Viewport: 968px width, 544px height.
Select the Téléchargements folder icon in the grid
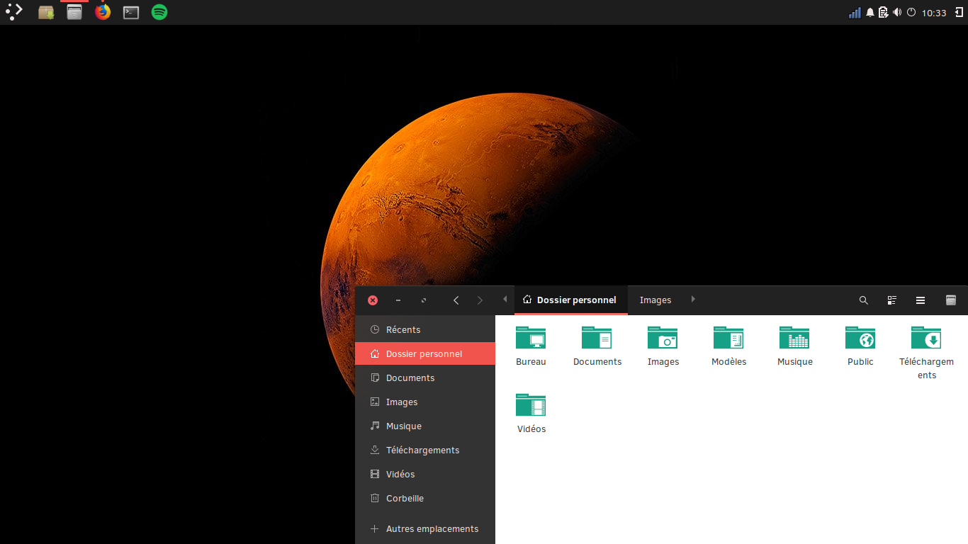926,338
